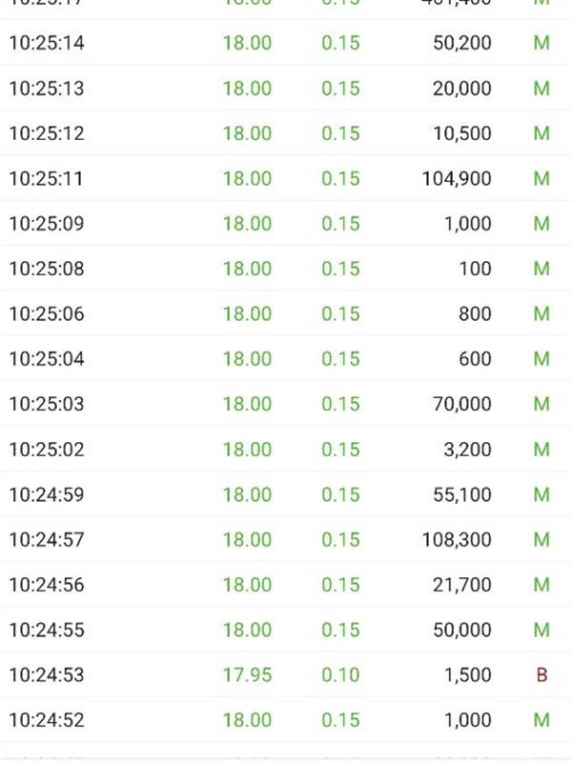Screen dimensions: 572x762
Task: Select the 3,200 volume trade
Action: (467, 450)
